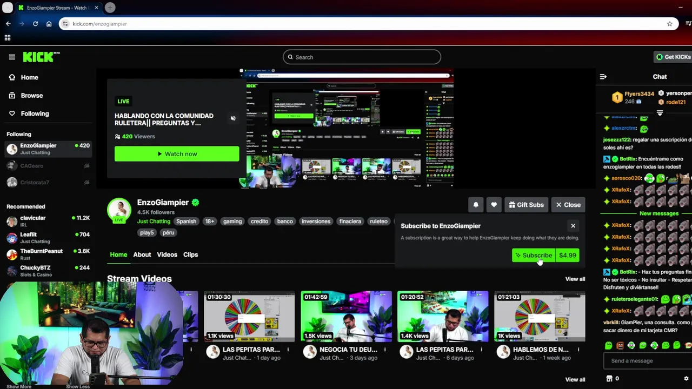Open chat settings gear icon
This screenshot has width=692, height=389.
coord(687,379)
